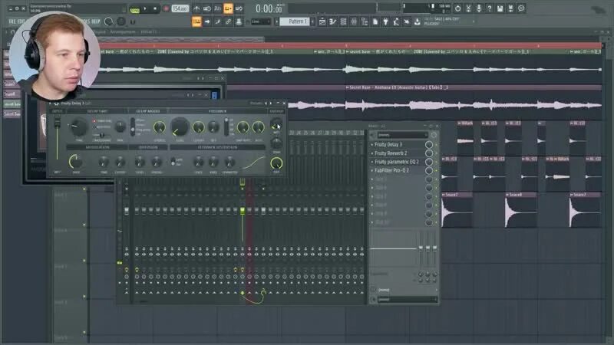Select the FabFilter Pro-Q 2 slot

click(x=399, y=170)
